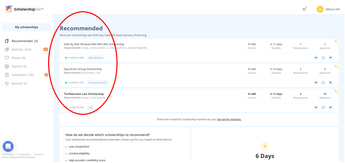Click the 37 badge beside Submitted
The image size is (345, 163).
(46, 75)
